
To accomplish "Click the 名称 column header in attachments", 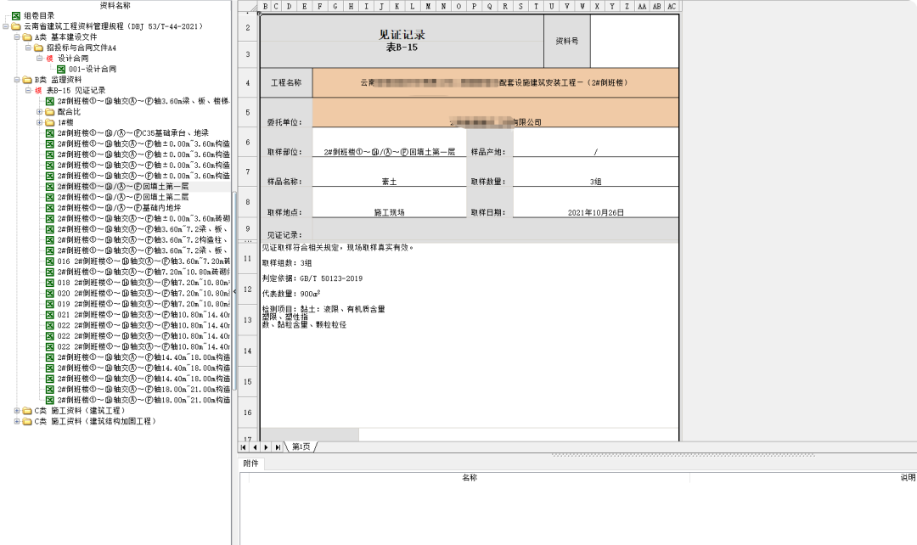I will point(470,478).
